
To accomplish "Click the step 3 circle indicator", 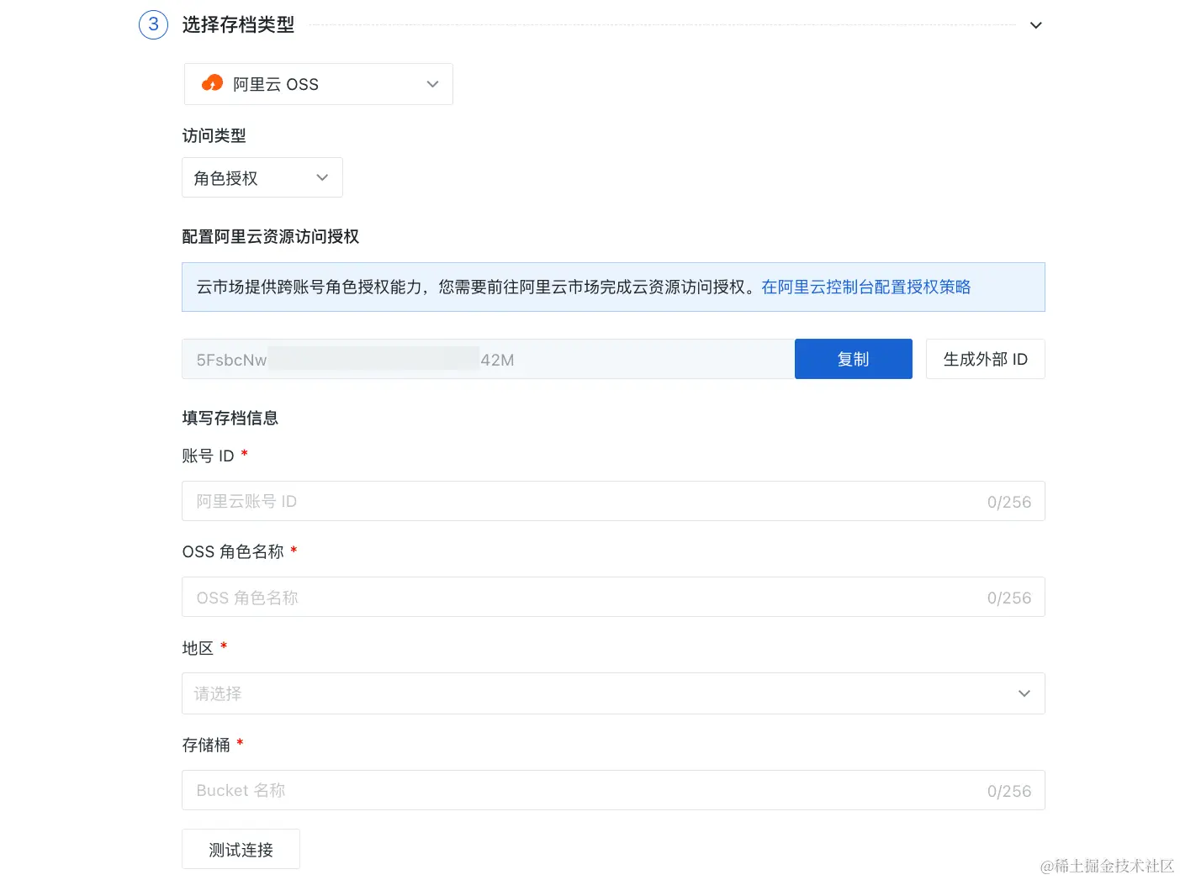I will pyautogui.click(x=153, y=24).
